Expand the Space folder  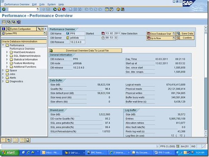pos(3,70)
